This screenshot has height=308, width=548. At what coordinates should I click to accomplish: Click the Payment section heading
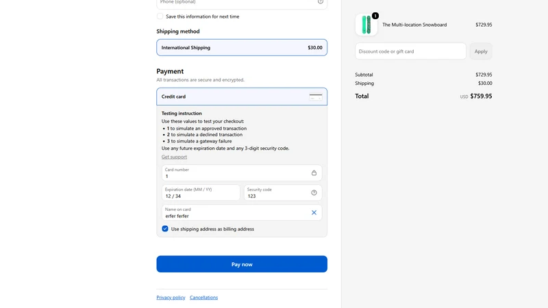tap(170, 71)
